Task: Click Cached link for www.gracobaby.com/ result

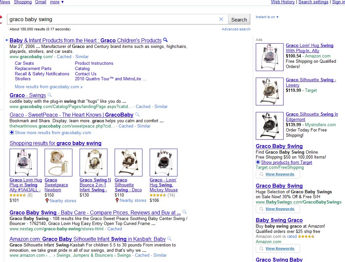Action: 64,56
